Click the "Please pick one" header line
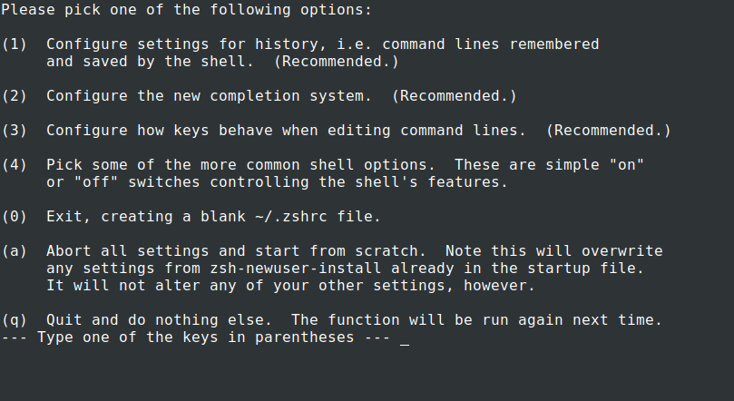734x401 pixels. pyautogui.click(x=186, y=10)
